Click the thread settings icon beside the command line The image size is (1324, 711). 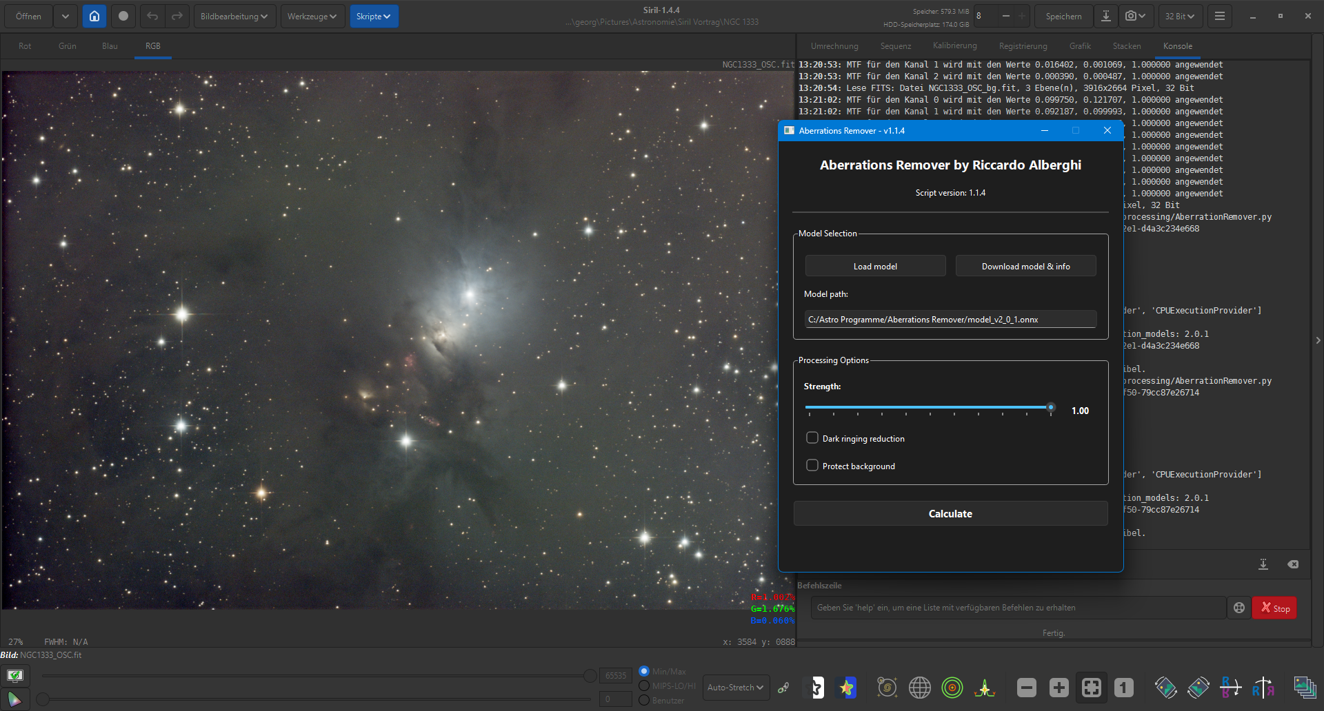[x=1239, y=608]
